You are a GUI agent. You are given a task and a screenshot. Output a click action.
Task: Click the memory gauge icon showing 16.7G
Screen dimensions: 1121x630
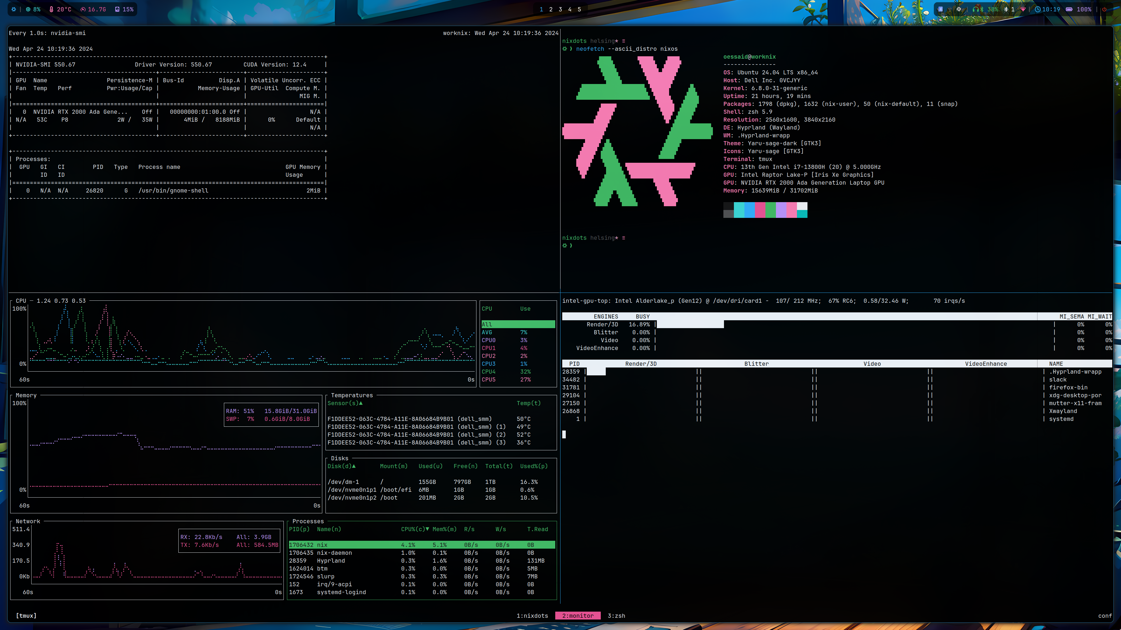click(83, 9)
